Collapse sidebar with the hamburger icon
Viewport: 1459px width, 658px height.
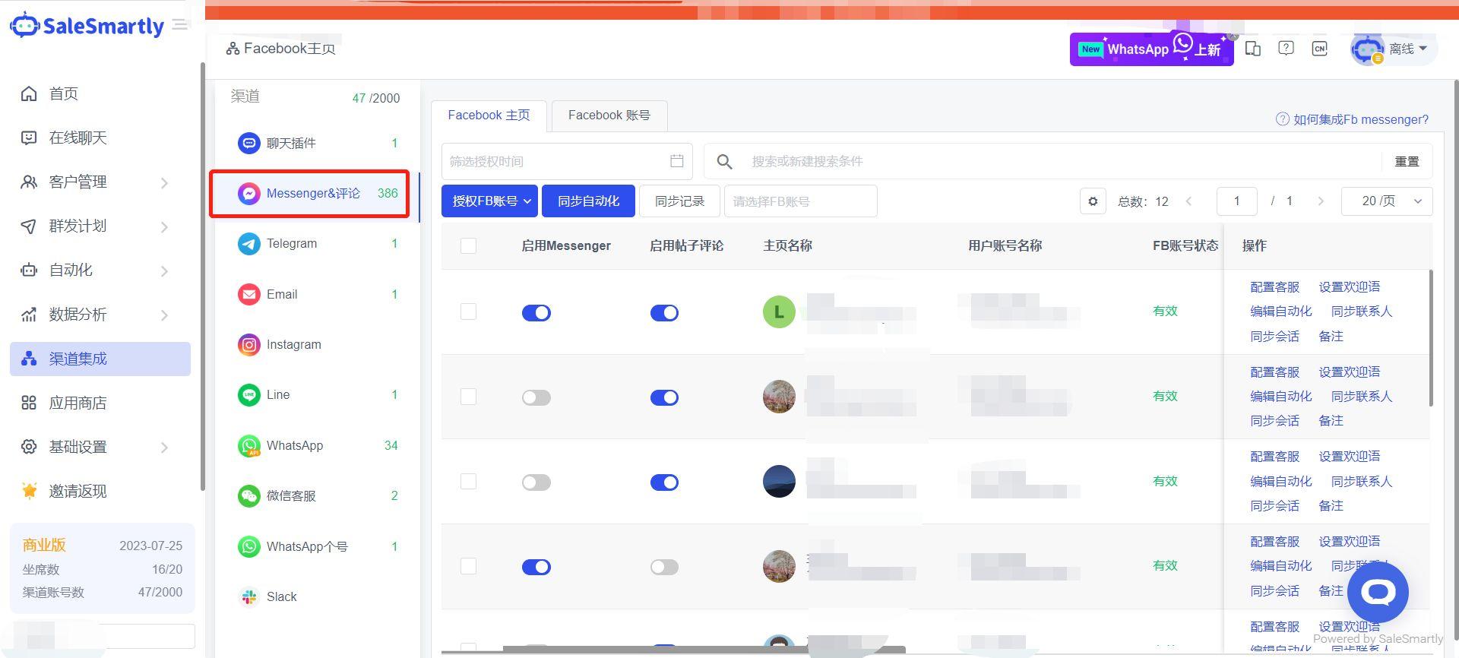pos(180,25)
